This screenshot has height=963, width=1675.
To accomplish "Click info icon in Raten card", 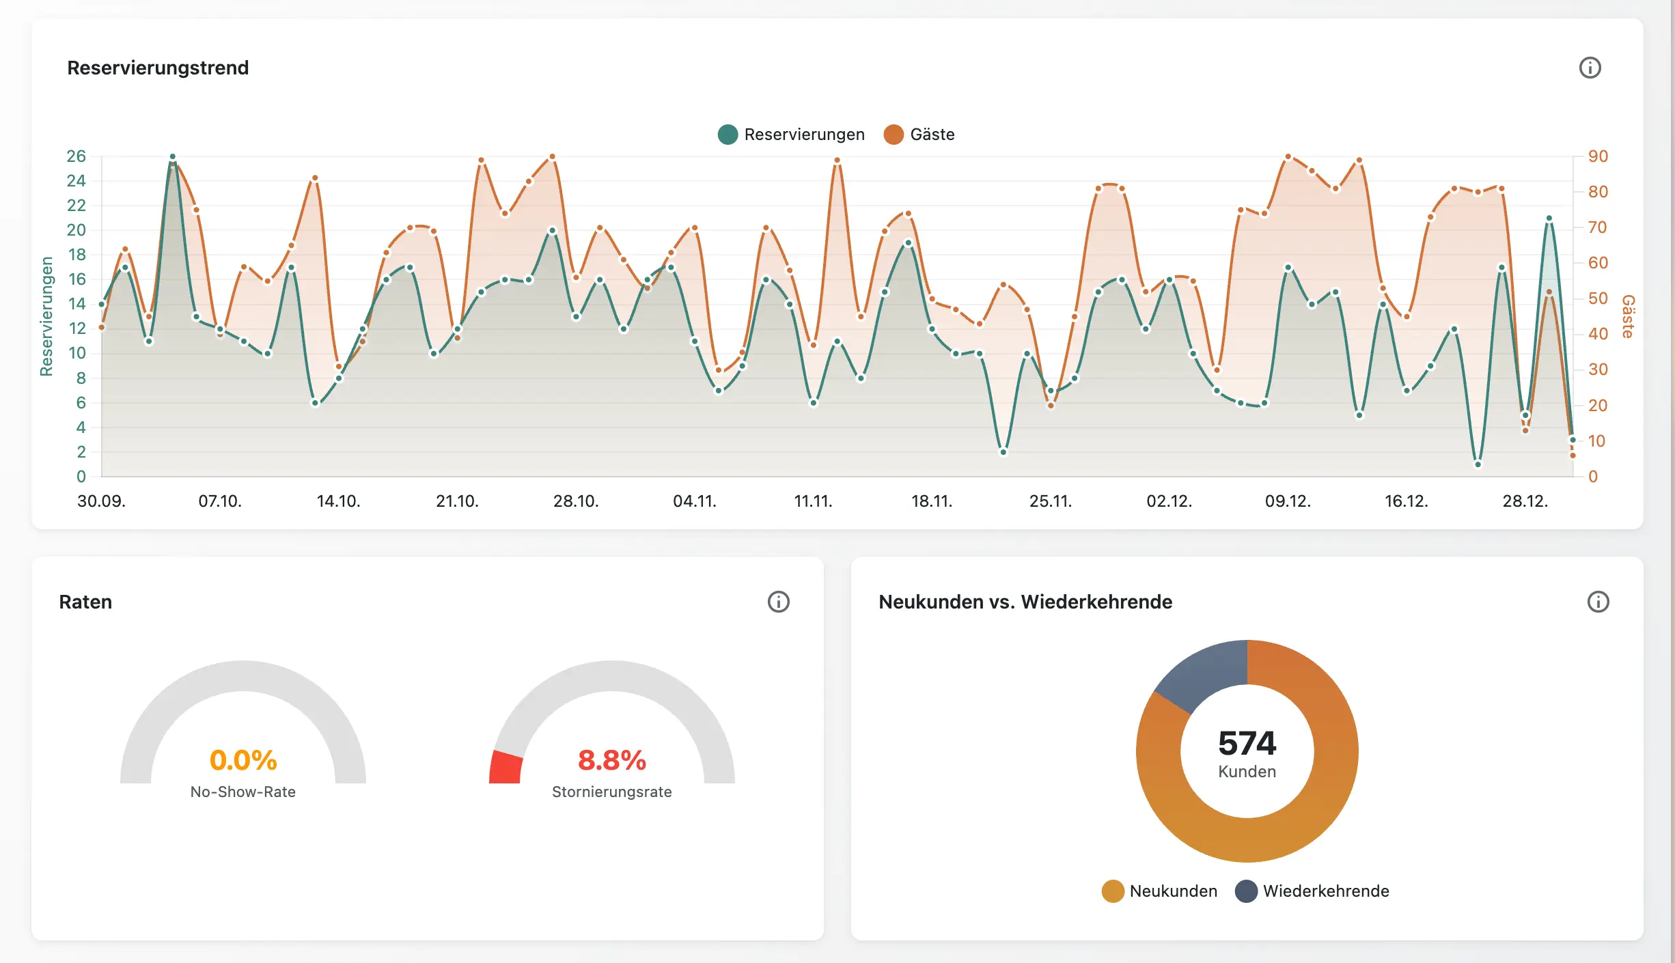I will point(778,602).
